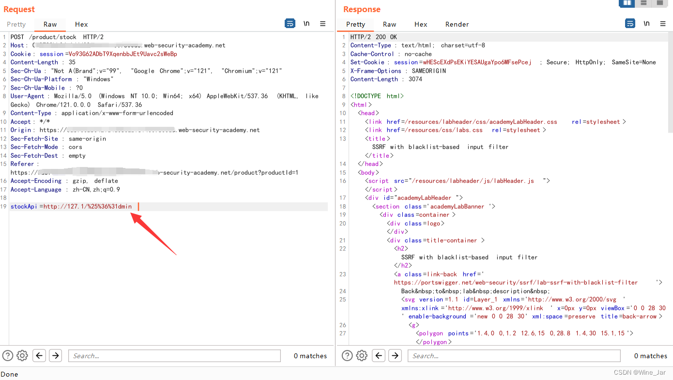Viewport: 673px width, 380px height.
Task: Click the POST /product/stock request line
Action: (x=57, y=37)
